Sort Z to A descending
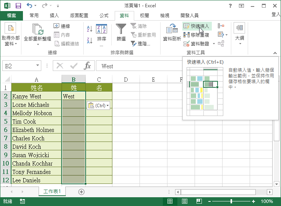This screenshot has width=281, height=206. click(89, 40)
